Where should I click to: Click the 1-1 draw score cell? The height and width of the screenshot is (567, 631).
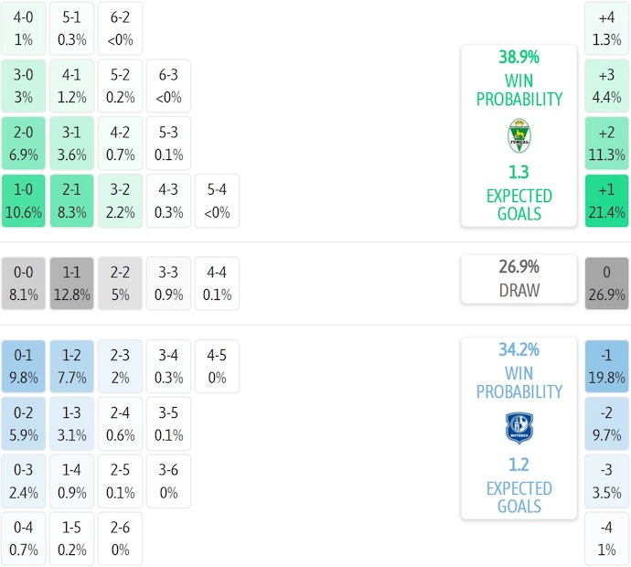pyautogui.click(x=72, y=283)
